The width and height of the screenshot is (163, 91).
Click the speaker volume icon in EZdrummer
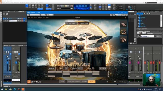pos(107,82)
